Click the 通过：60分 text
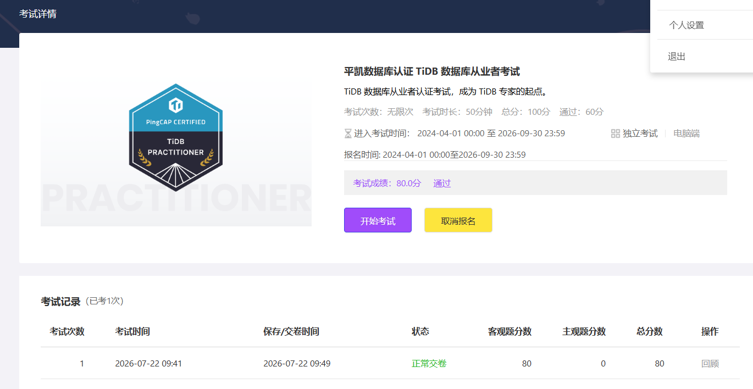The image size is (753, 389). click(x=582, y=112)
